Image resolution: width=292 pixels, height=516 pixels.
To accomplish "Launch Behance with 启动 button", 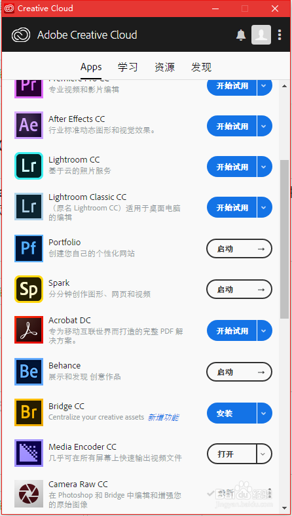I will (240, 372).
